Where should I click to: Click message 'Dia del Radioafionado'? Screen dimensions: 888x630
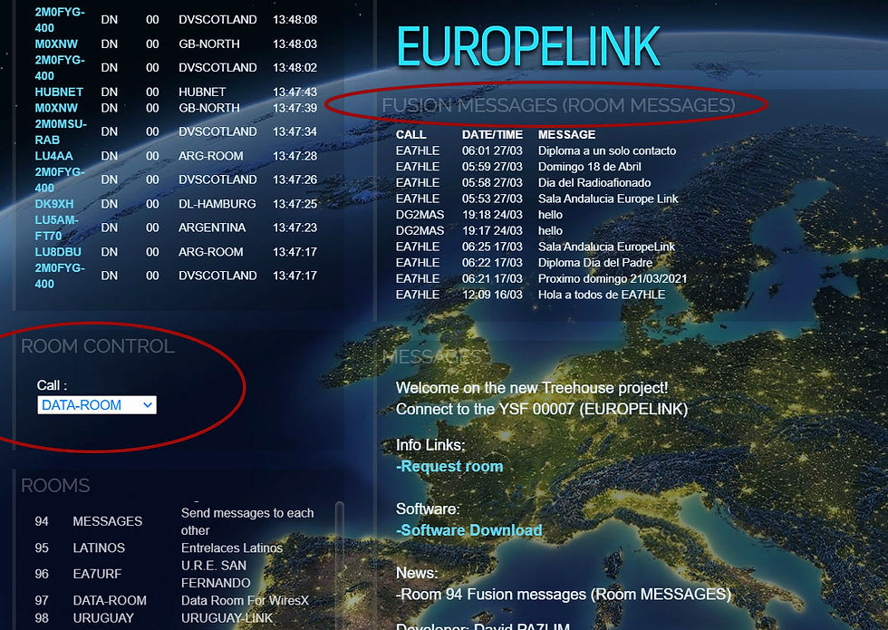click(x=594, y=182)
